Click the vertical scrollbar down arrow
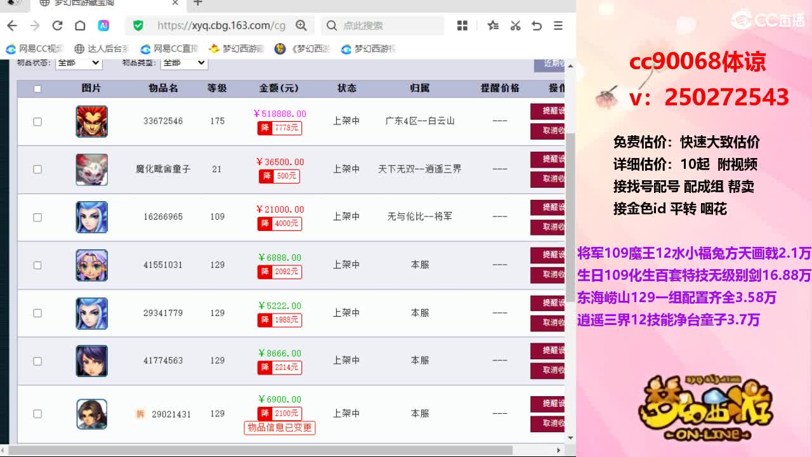 point(570,438)
